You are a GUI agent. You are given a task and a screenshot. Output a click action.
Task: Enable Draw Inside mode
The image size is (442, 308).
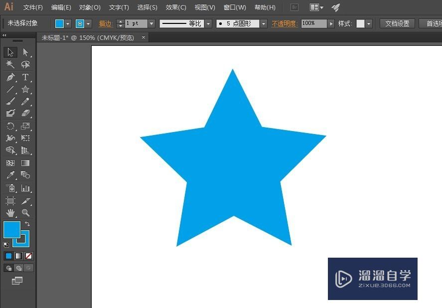(29, 268)
